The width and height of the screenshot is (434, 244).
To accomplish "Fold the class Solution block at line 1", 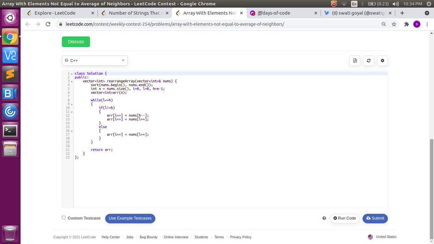I will (72, 73).
